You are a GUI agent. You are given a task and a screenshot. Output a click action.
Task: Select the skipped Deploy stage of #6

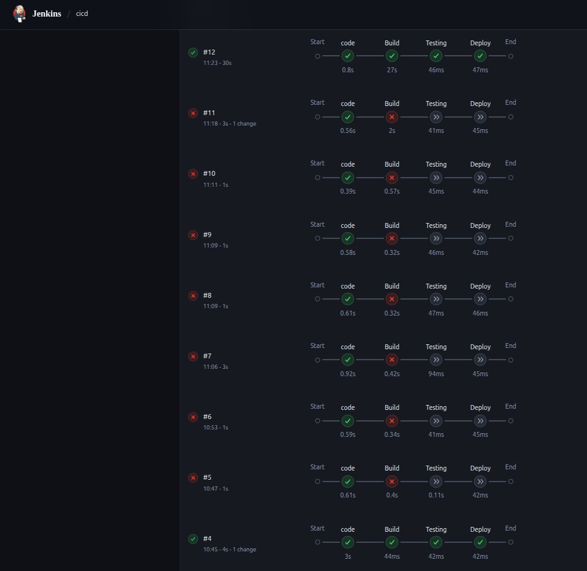pos(480,421)
